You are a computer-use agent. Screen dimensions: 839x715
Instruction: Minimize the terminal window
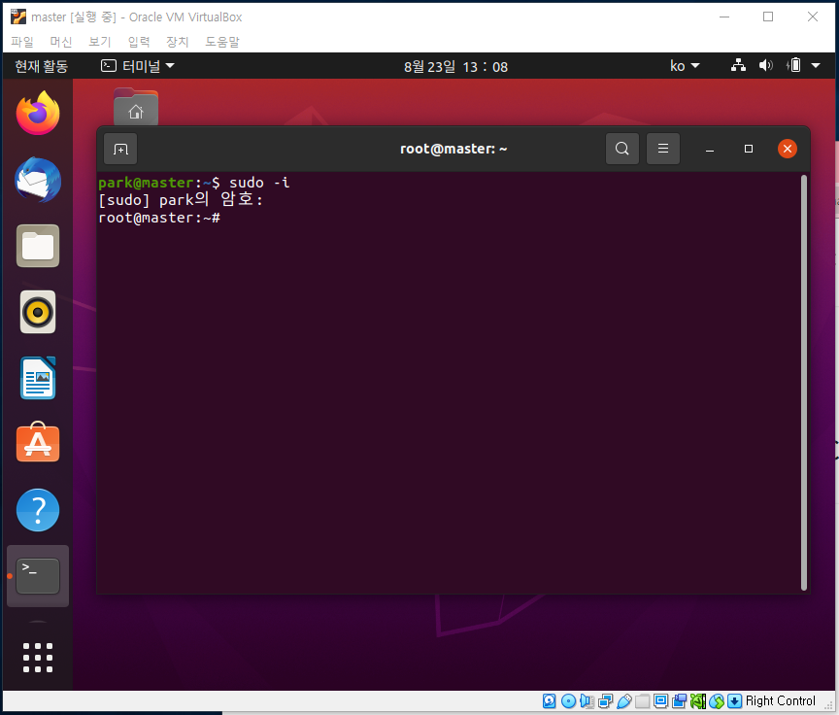pos(710,149)
